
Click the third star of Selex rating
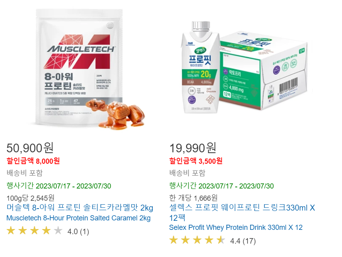[197, 240]
